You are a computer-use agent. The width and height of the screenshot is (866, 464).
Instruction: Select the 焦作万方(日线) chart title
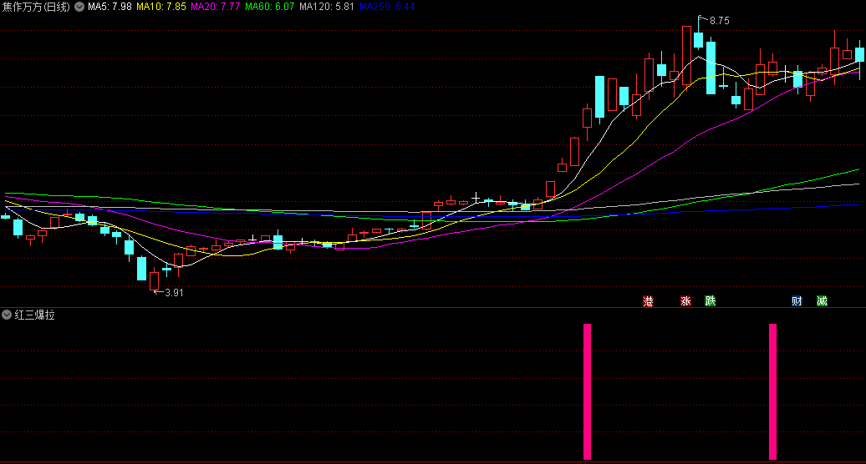37,8
